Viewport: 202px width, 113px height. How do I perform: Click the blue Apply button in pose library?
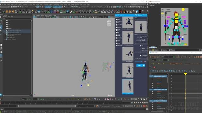tap(141, 65)
